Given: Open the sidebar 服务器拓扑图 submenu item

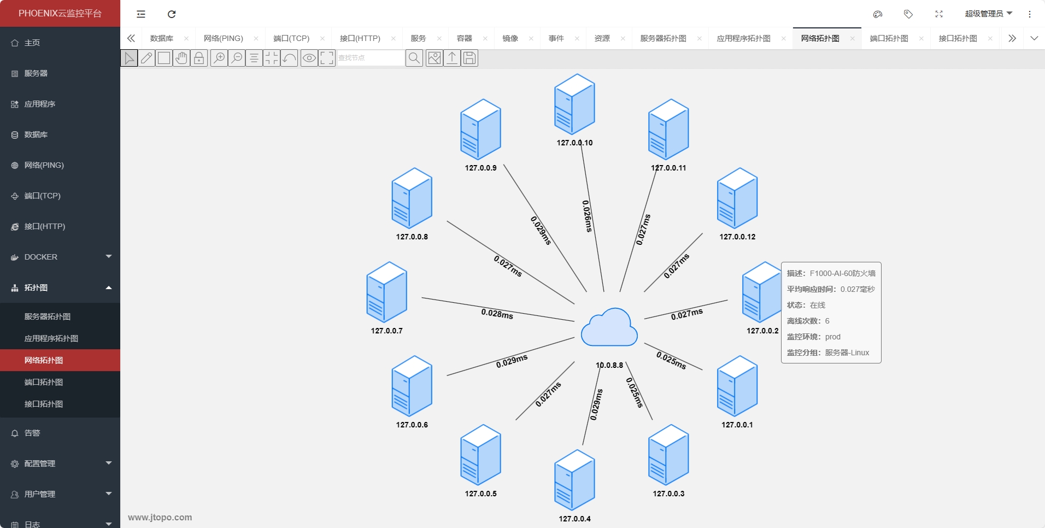Looking at the screenshot, I should (x=60, y=316).
